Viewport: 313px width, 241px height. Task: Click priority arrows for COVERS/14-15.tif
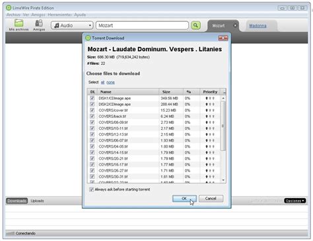point(210,152)
